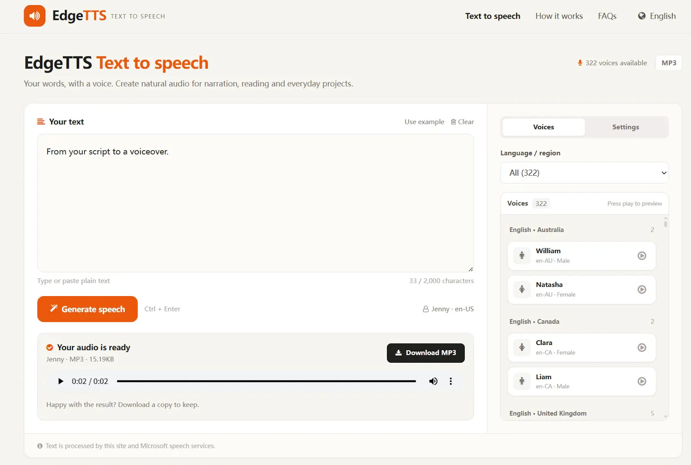The image size is (691, 465).
Task: Click the MP3 format badge
Action: (669, 63)
